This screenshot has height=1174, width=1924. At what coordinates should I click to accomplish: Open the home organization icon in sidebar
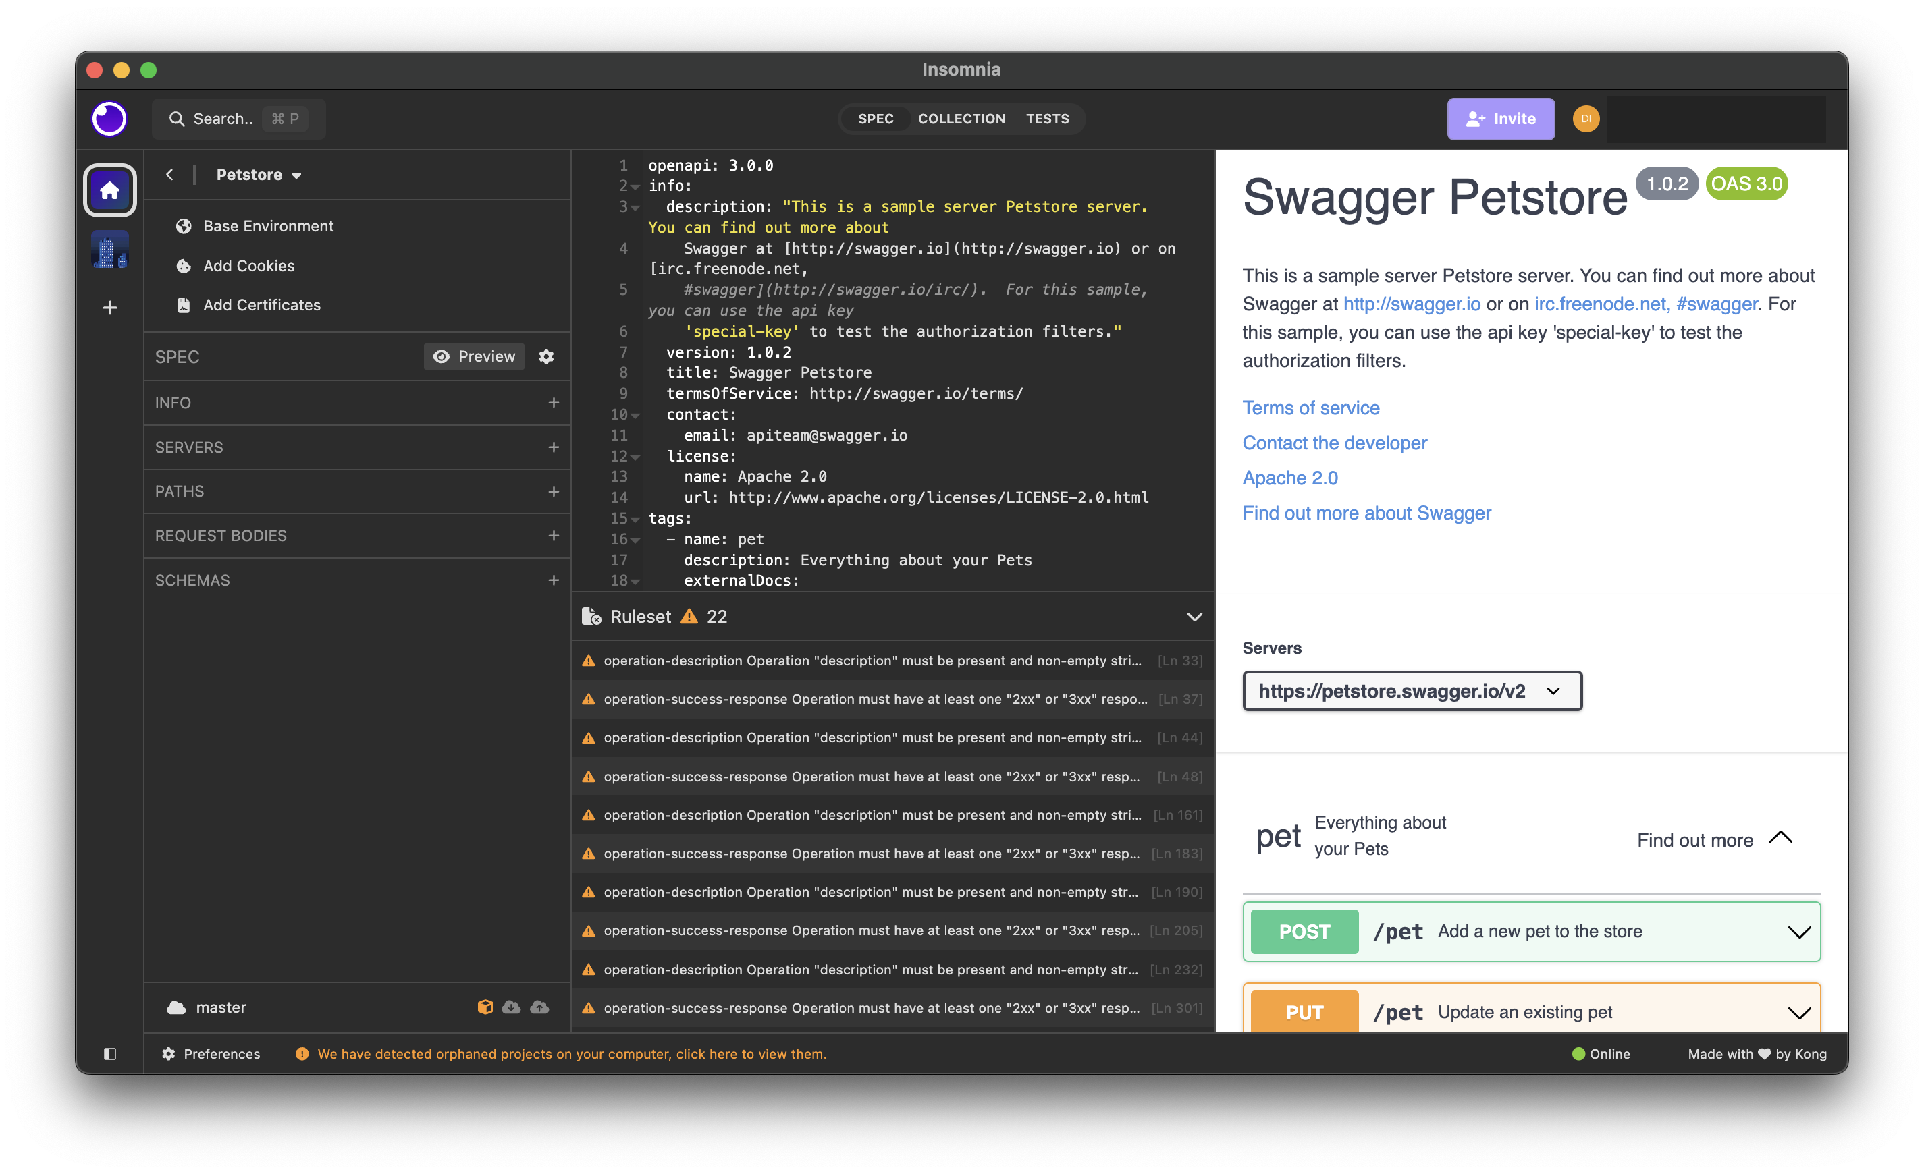(x=110, y=190)
